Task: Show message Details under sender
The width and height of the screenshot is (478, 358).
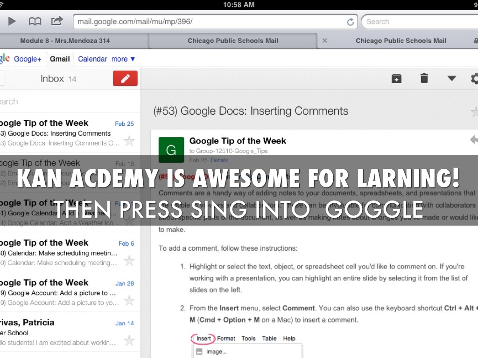Action: (x=219, y=160)
